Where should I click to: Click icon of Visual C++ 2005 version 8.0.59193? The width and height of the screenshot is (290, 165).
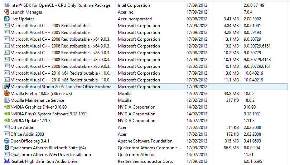(7, 32)
